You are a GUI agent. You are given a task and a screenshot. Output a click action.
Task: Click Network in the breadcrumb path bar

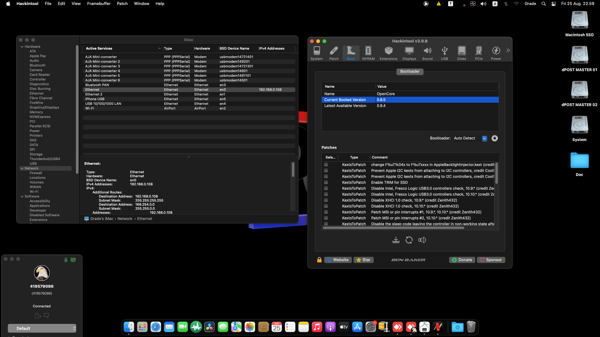[x=125, y=219]
